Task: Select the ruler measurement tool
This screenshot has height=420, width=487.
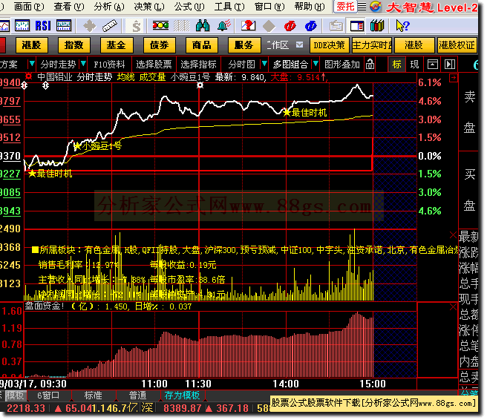Action: [110, 26]
